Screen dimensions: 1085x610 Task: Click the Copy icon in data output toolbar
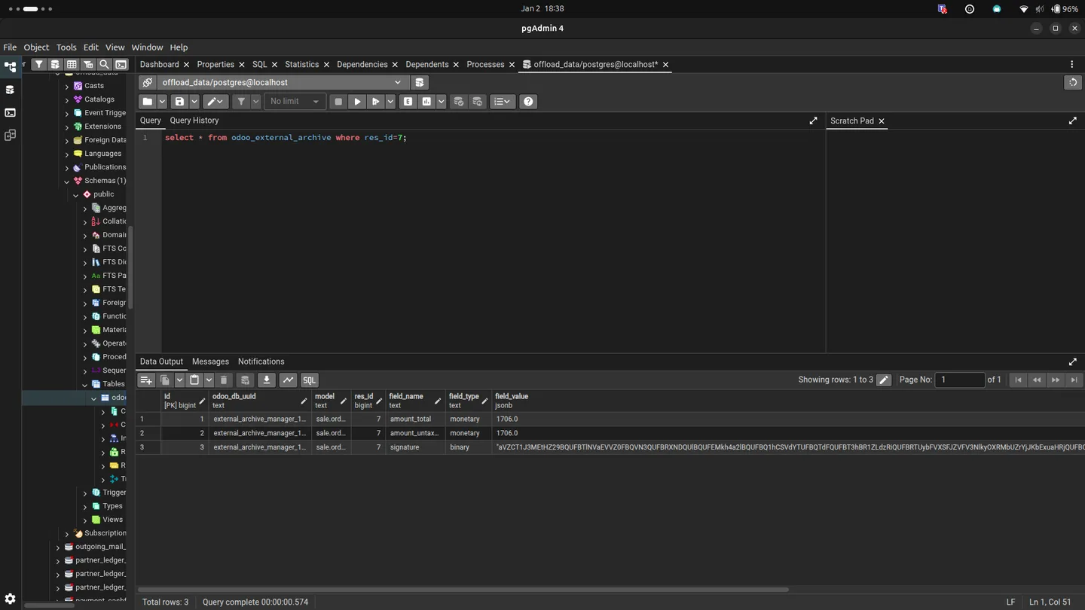tap(164, 380)
